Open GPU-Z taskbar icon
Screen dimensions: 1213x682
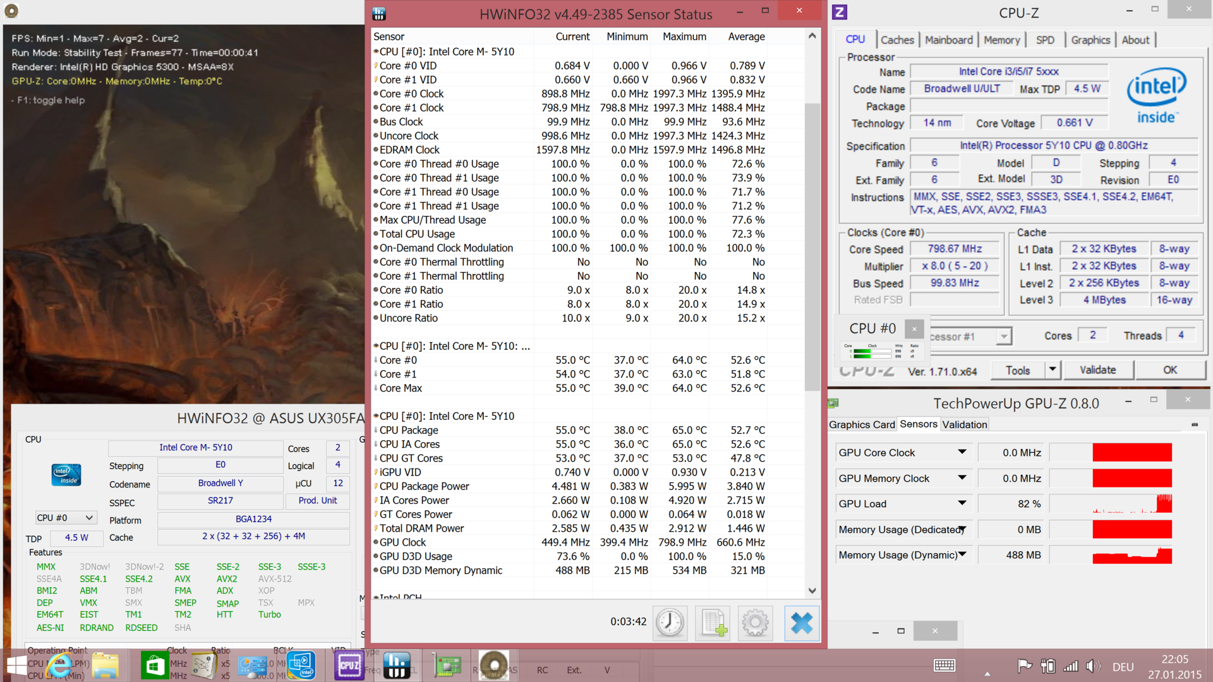(447, 666)
